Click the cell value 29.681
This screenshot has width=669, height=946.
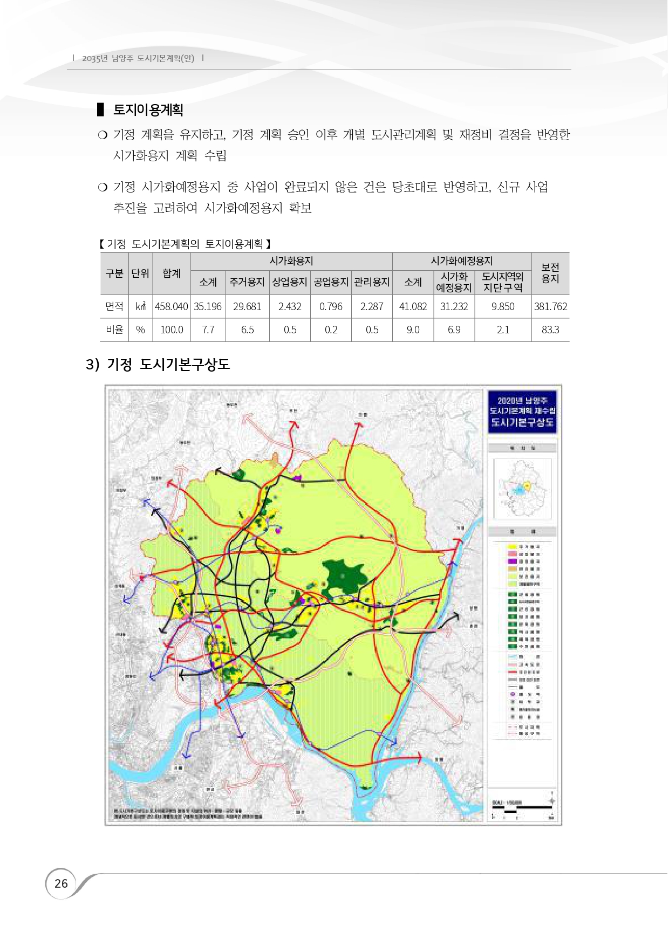pos(247,306)
